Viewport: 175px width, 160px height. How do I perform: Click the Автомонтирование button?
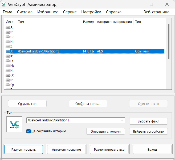[66, 149]
